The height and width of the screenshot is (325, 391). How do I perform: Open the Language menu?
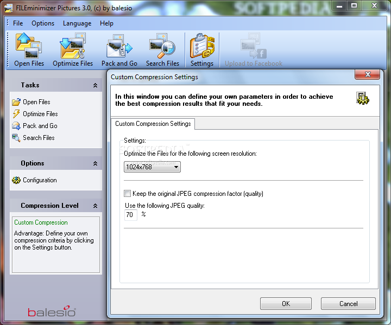pyautogui.click(x=77, y=23)
